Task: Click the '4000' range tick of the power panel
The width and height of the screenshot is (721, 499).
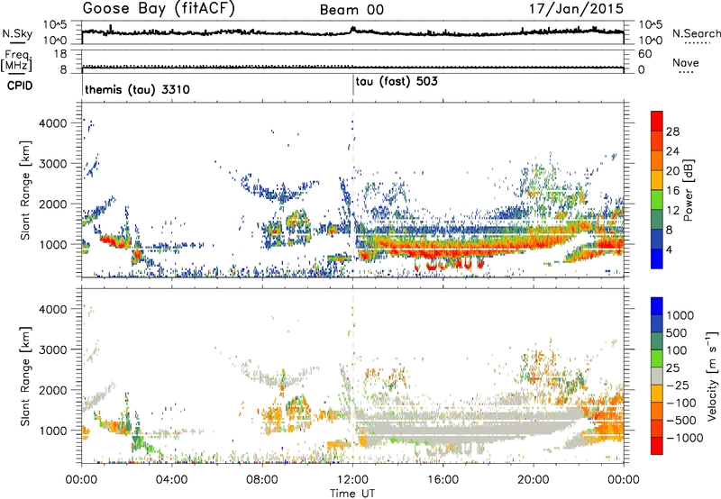Action: pos(52,123)
